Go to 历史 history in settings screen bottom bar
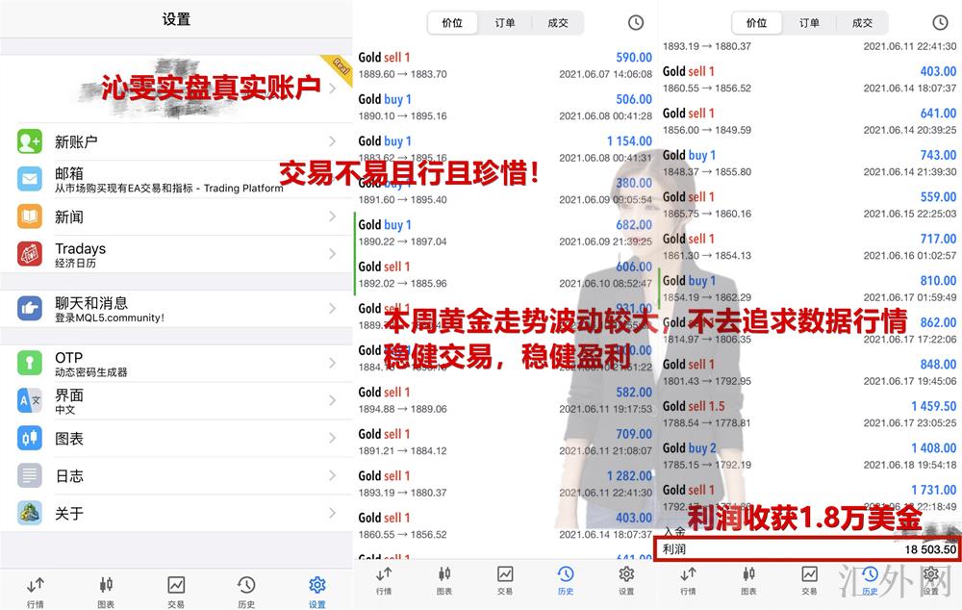Image resolution: width=962 pixels, height=610 pixels. pyautogui.click(x=246, y=592)
